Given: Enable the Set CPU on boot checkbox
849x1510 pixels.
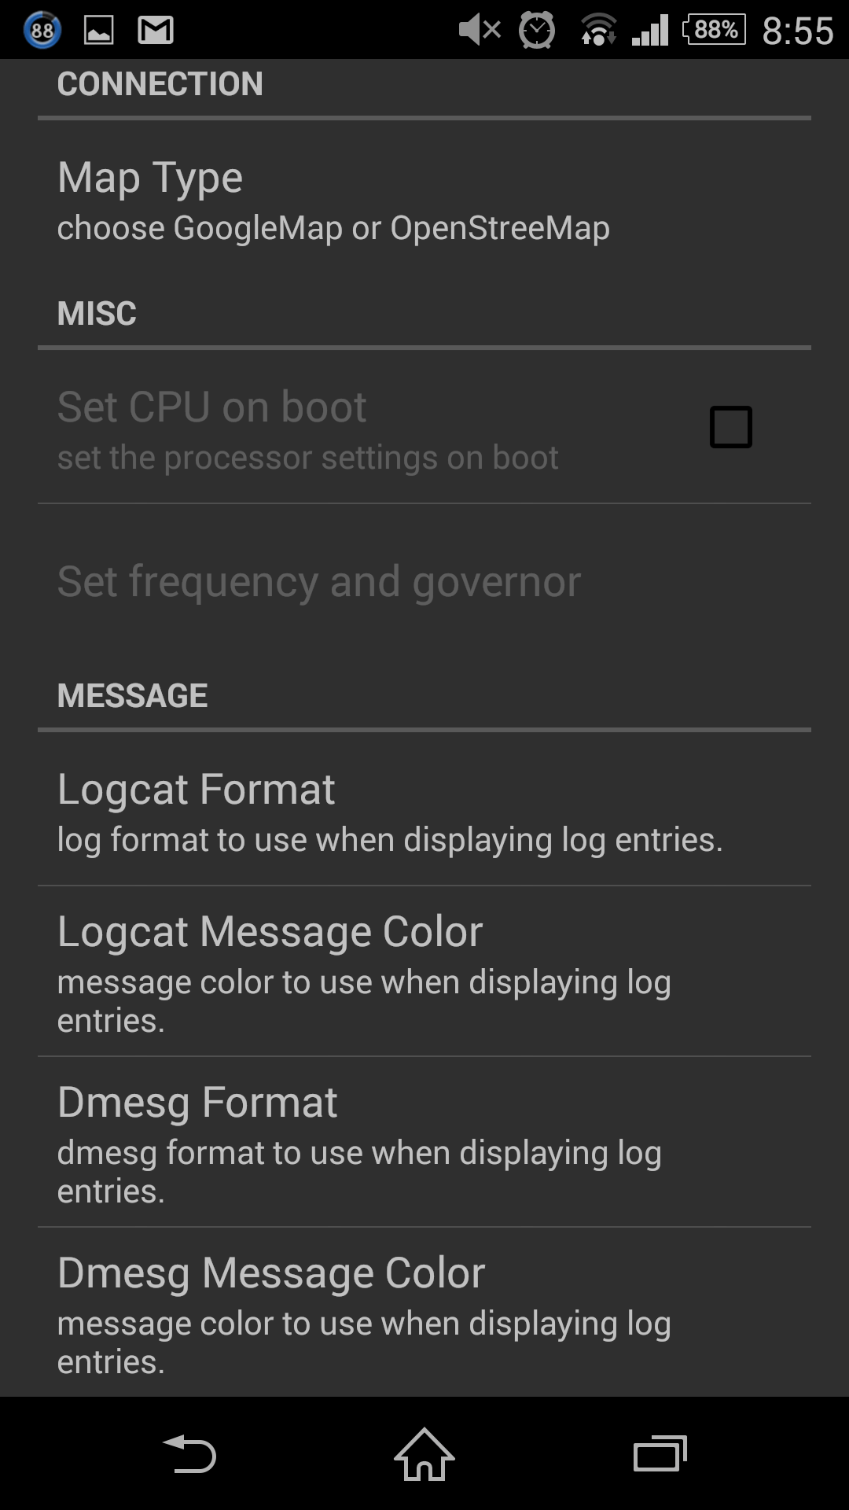Looking at the screenshot, I should pos(731,427).
